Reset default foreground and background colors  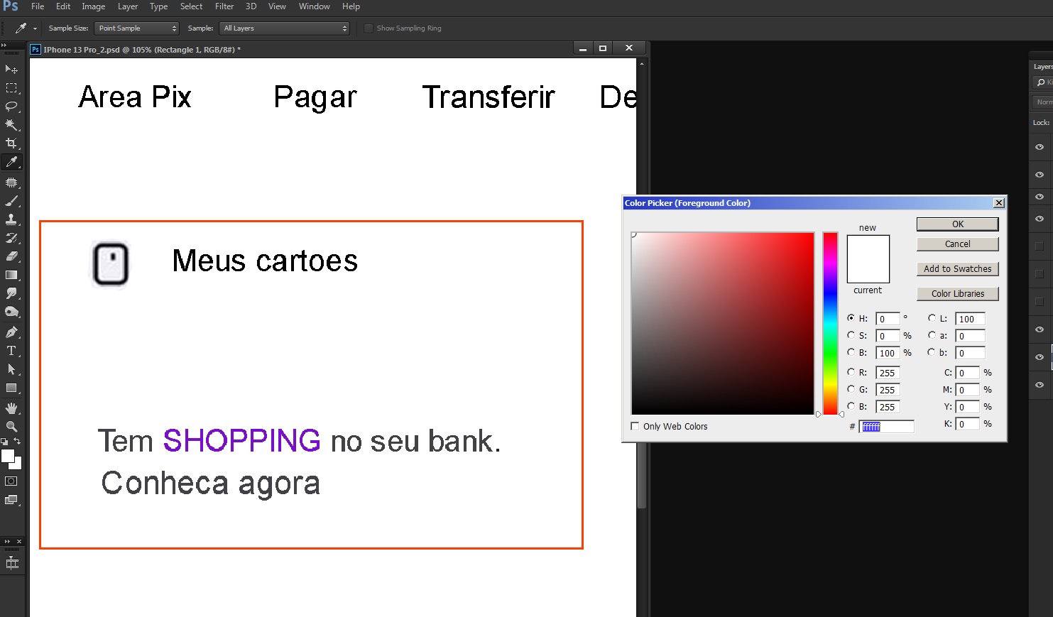4,442
